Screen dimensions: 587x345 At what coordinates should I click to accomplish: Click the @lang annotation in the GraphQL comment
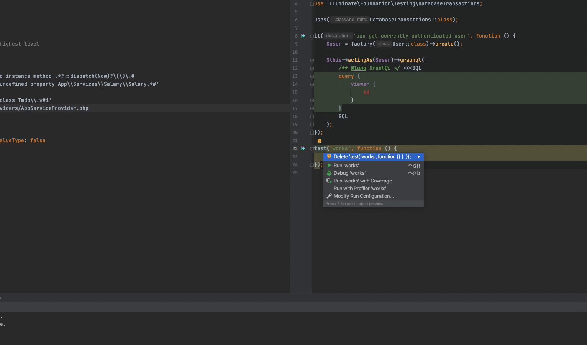359,68
